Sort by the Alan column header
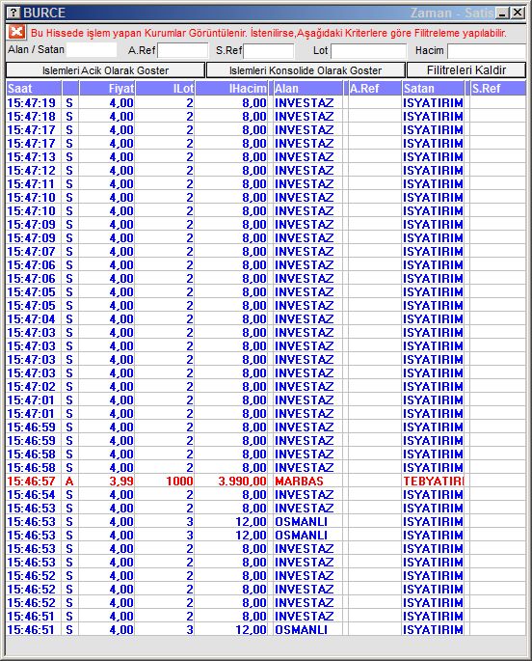 point(307,89)
